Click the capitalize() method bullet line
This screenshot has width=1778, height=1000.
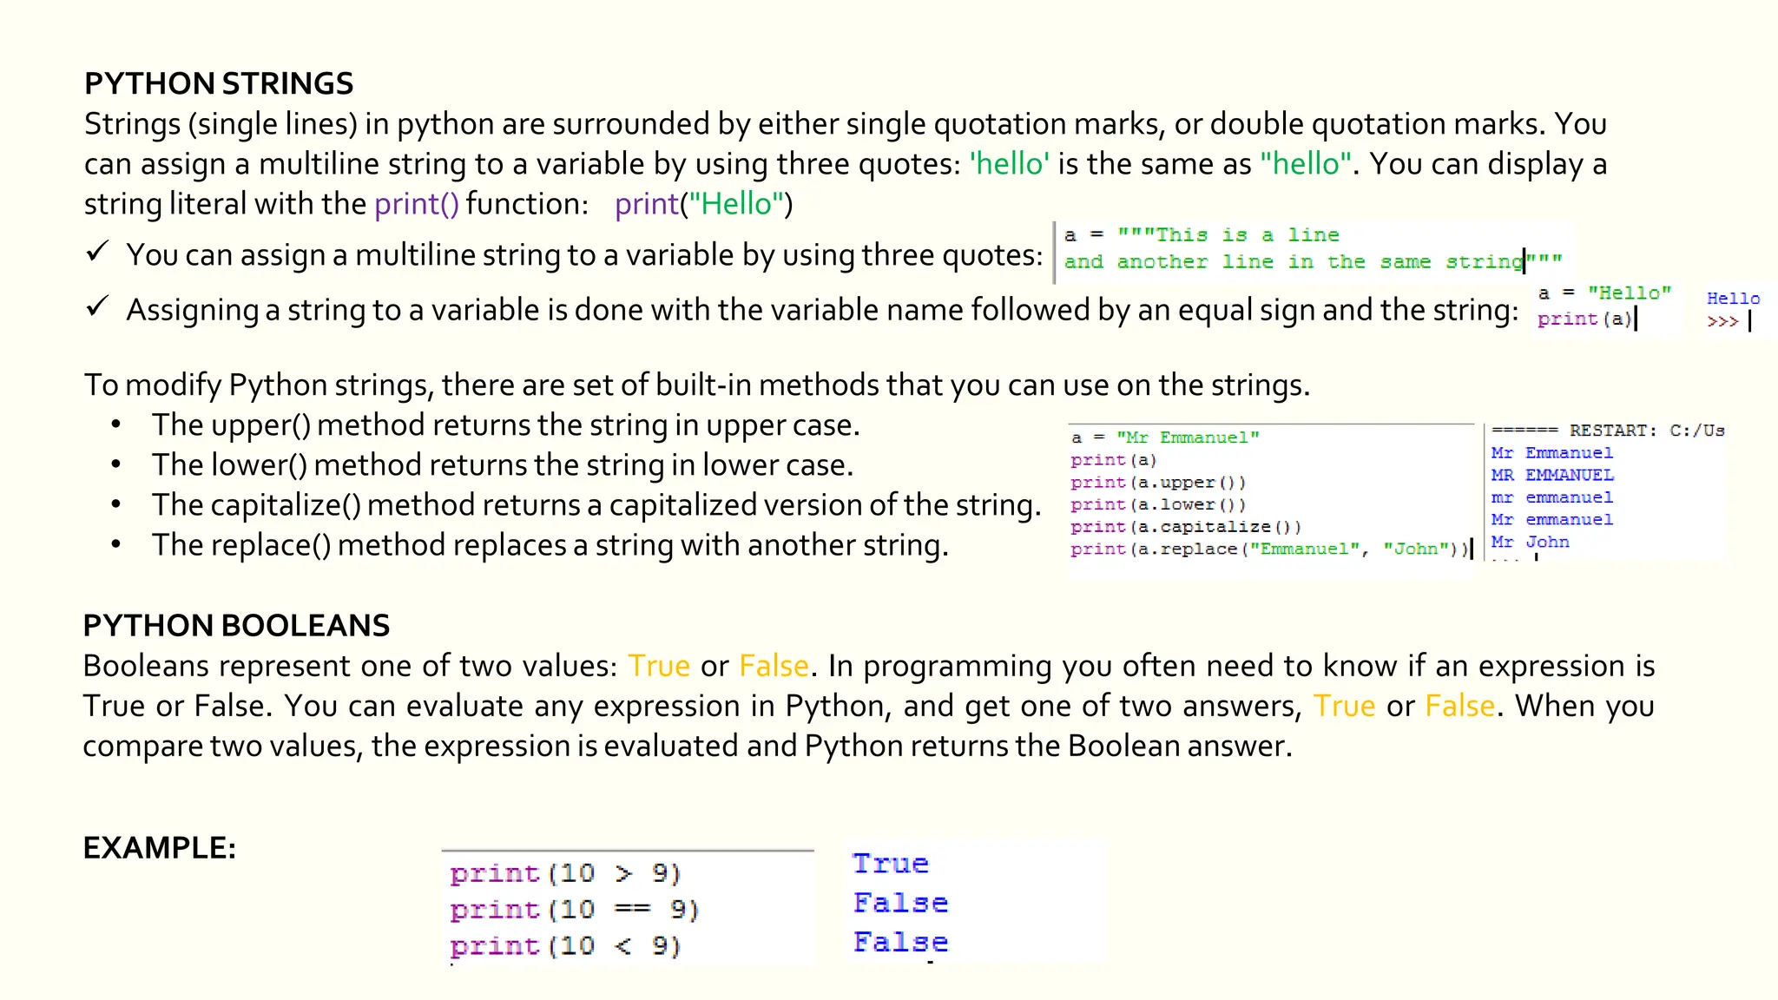tap(596, 505)
